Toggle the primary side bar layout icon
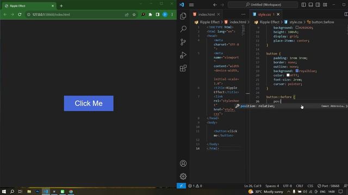The width and height of the screenshot is (348, 195). pos(303,5)
